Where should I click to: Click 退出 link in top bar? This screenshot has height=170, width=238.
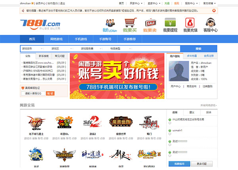63,3
